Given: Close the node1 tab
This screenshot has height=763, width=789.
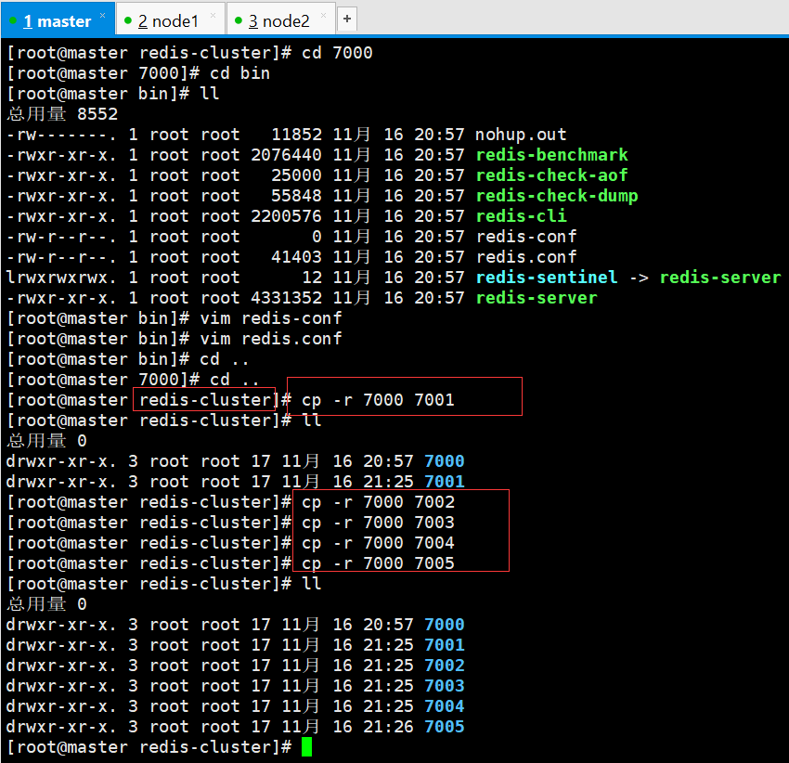Looking at the screenshot, I should pyautogui.click(x=213, y=16).
